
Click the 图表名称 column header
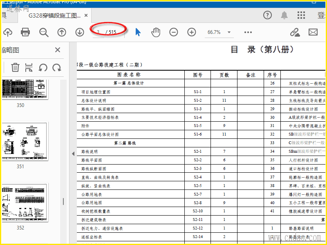129,75
